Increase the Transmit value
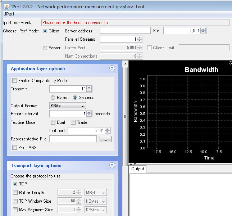Screen dimensions: 232x216 tap(89, 87)
